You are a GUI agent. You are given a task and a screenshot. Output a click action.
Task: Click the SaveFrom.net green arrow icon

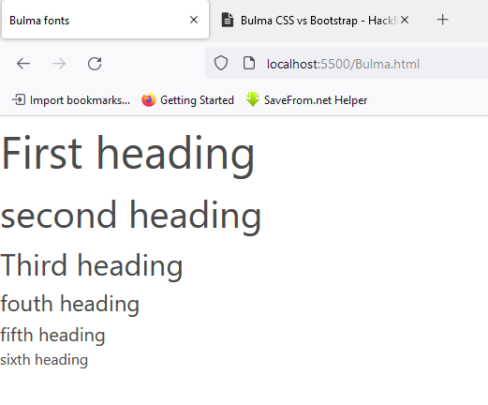[253, 99]
